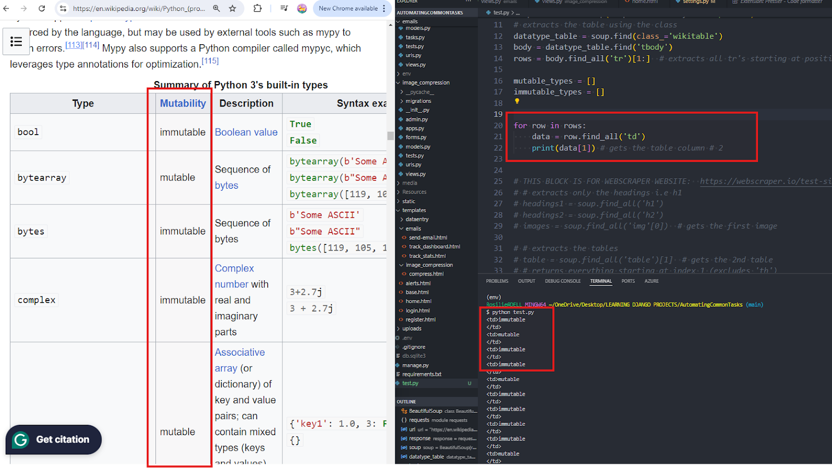Open media control icon in Chrome toolbar
Viewport: 832px width, 468px height.
point(284,8)
